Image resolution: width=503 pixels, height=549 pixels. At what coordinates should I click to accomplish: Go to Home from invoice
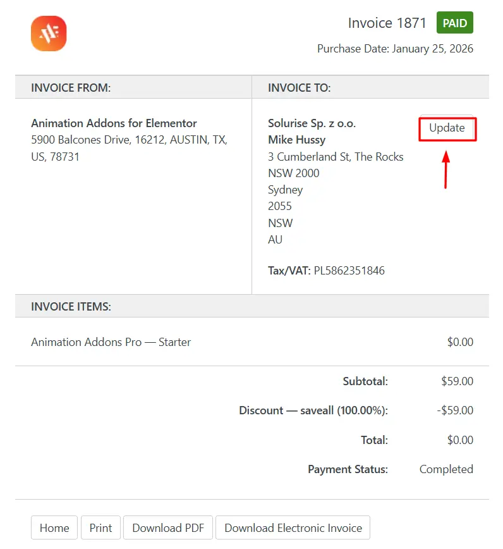[x=54, y=527]
